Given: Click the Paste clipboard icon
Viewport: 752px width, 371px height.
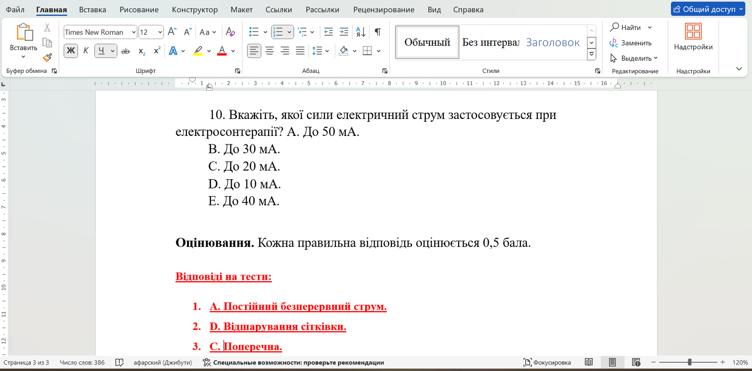Looking at the screenshot, I should [24, 32].
